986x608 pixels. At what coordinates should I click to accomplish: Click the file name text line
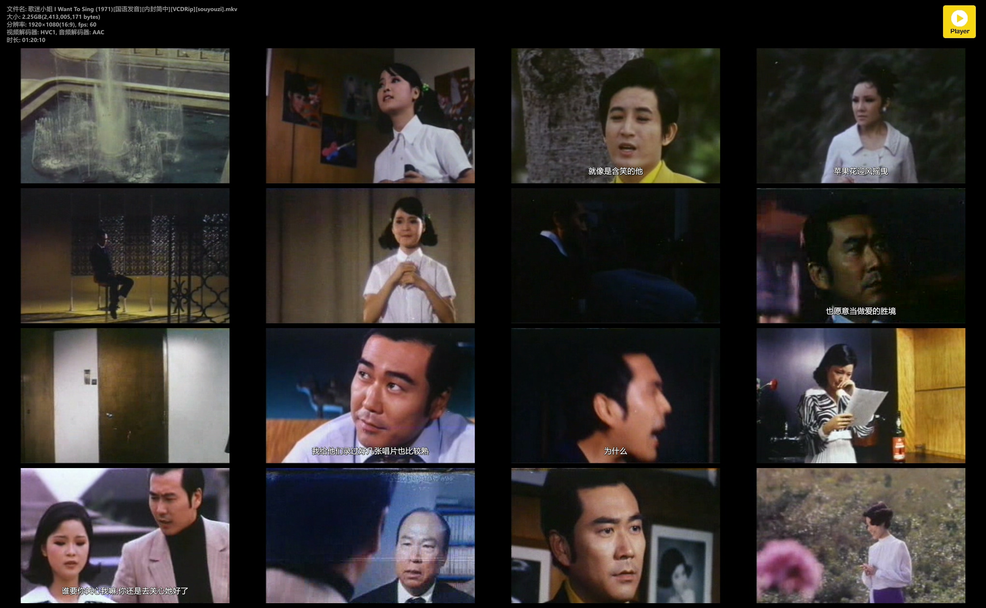tap(122, 9)
